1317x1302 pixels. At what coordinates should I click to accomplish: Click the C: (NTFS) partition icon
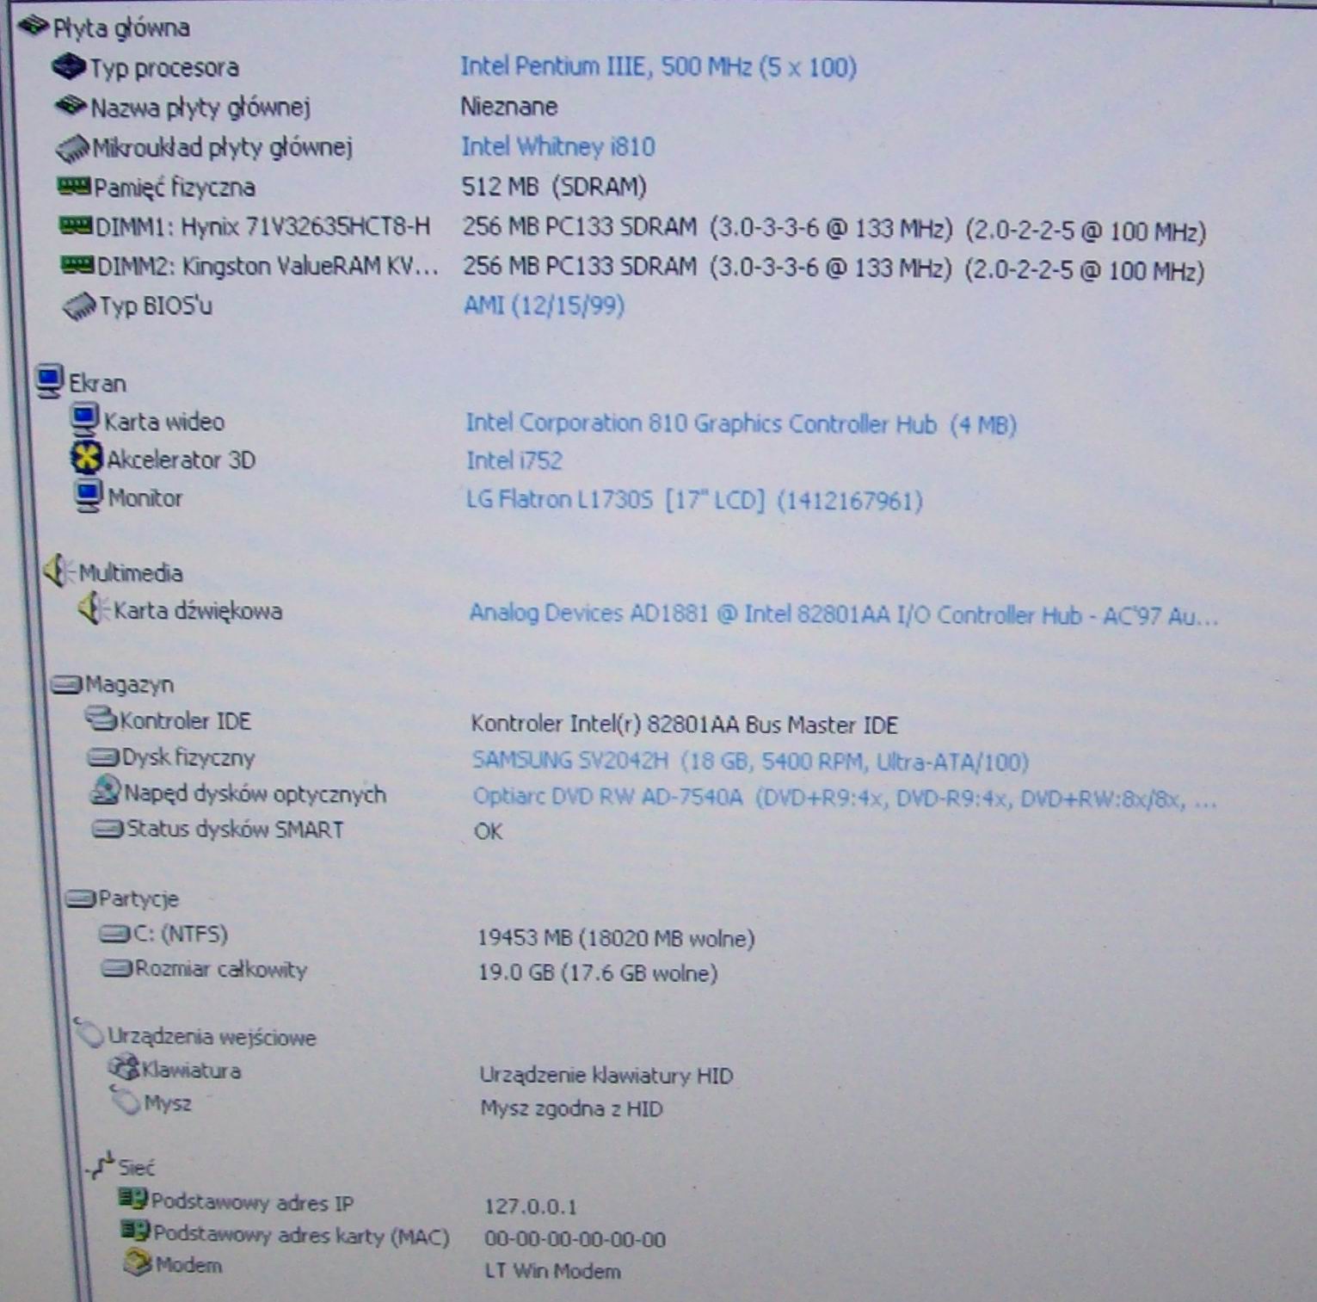pos(114,934)
